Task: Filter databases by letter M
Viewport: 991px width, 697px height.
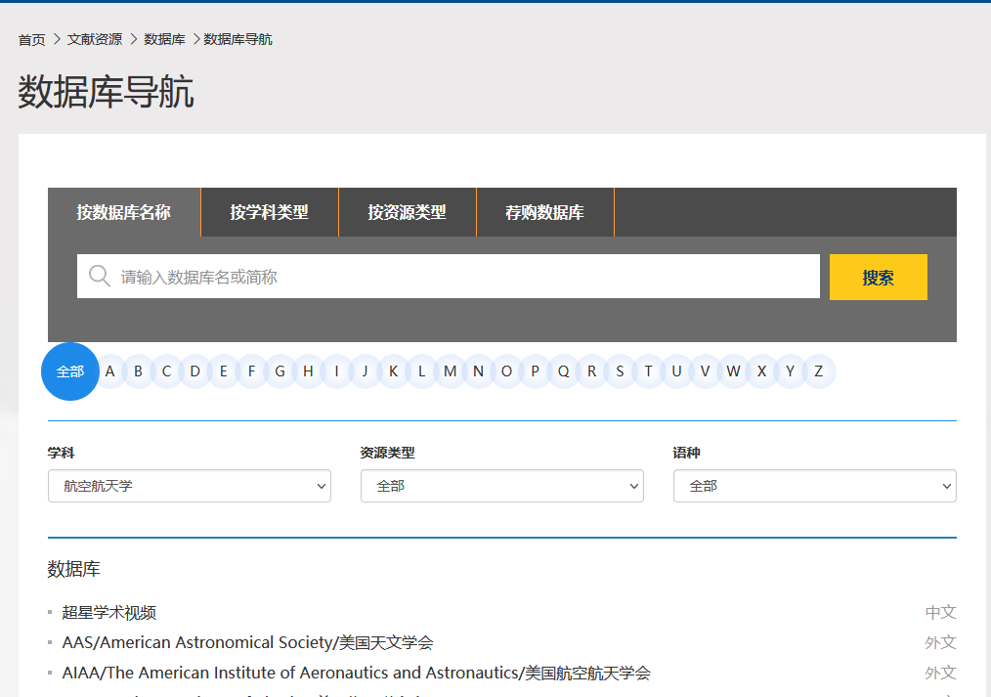Action: [450, 371]
